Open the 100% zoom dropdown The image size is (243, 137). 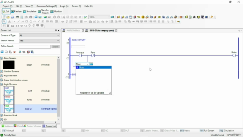tap(109, 17)
